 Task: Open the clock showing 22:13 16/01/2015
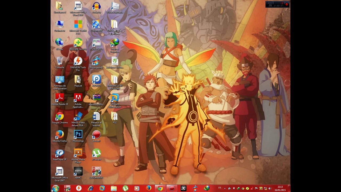point(280,188)
